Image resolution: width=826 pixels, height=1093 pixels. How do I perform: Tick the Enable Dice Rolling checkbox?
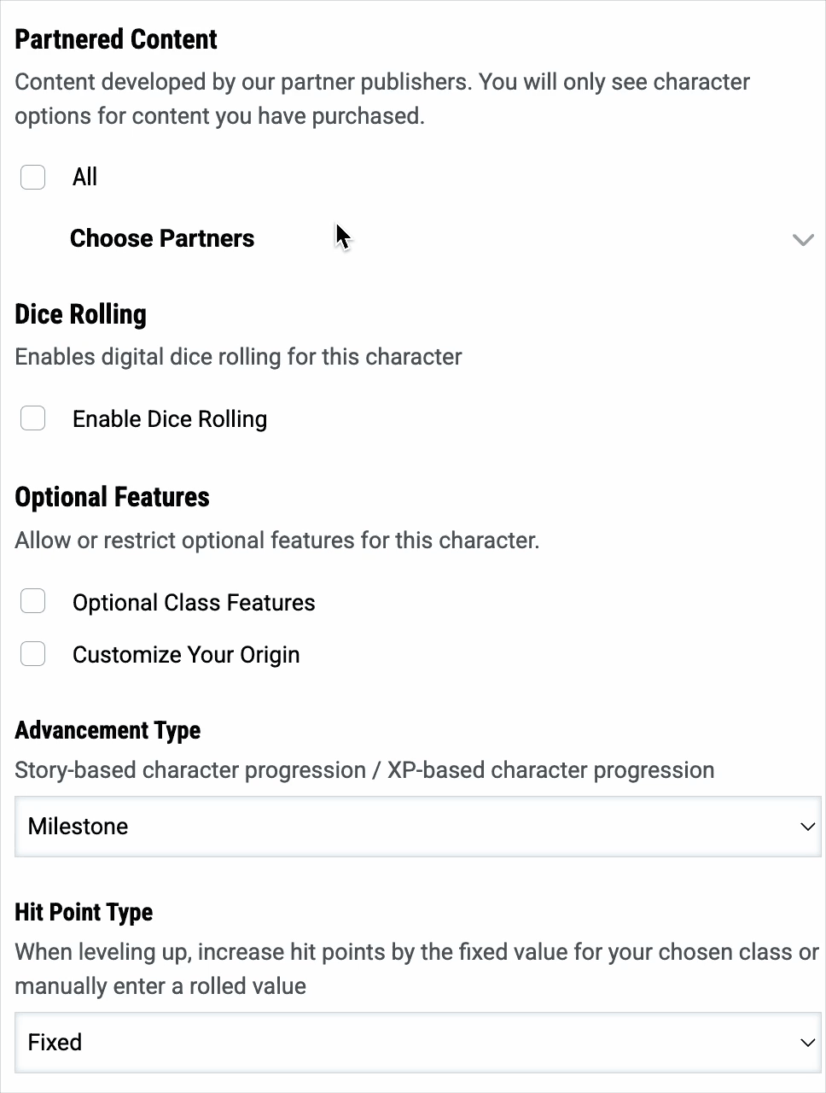(32, 418)
